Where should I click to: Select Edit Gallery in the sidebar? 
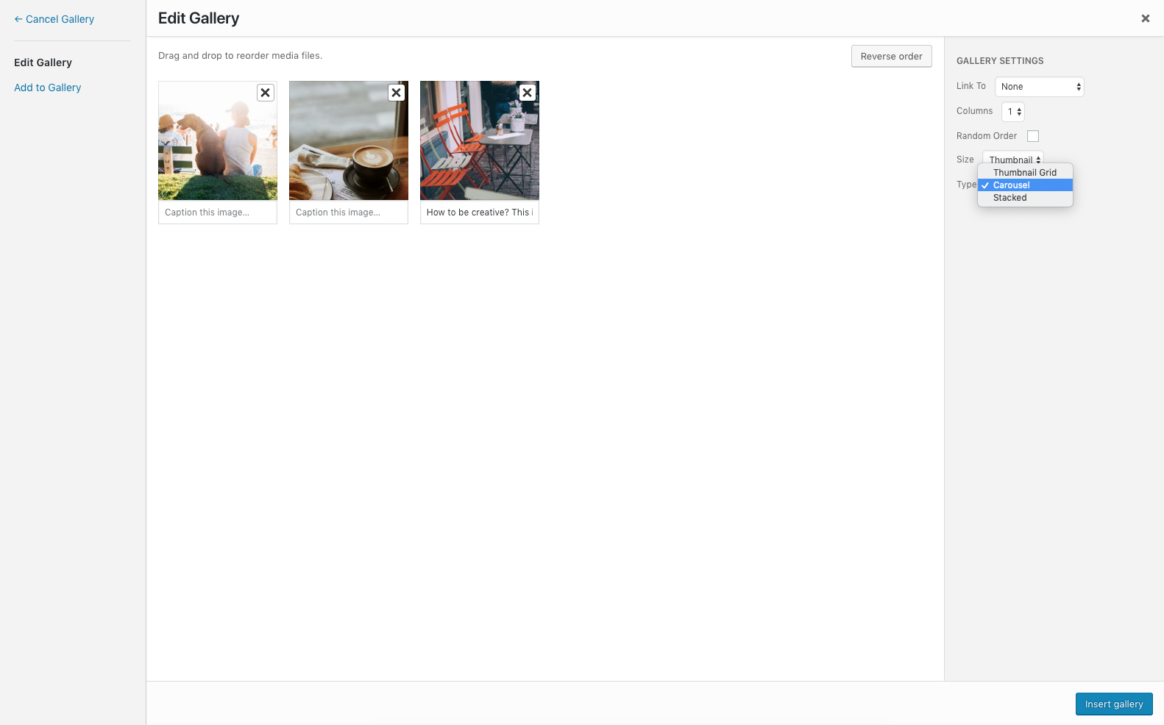click(x=43, y=63)
